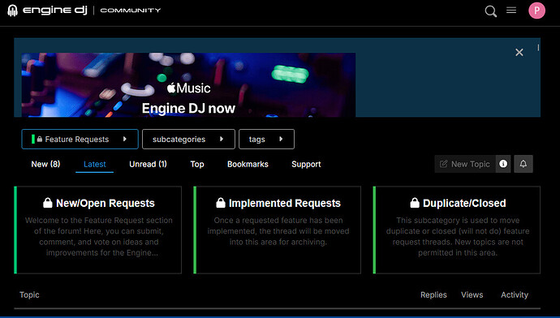Switch to the Unread (1) tab

pyautogui.click(x=148, y=164)
